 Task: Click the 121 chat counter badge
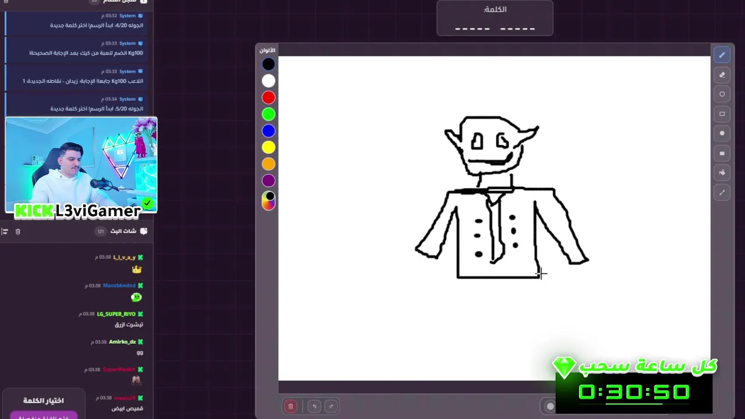[x=100, y=231]
